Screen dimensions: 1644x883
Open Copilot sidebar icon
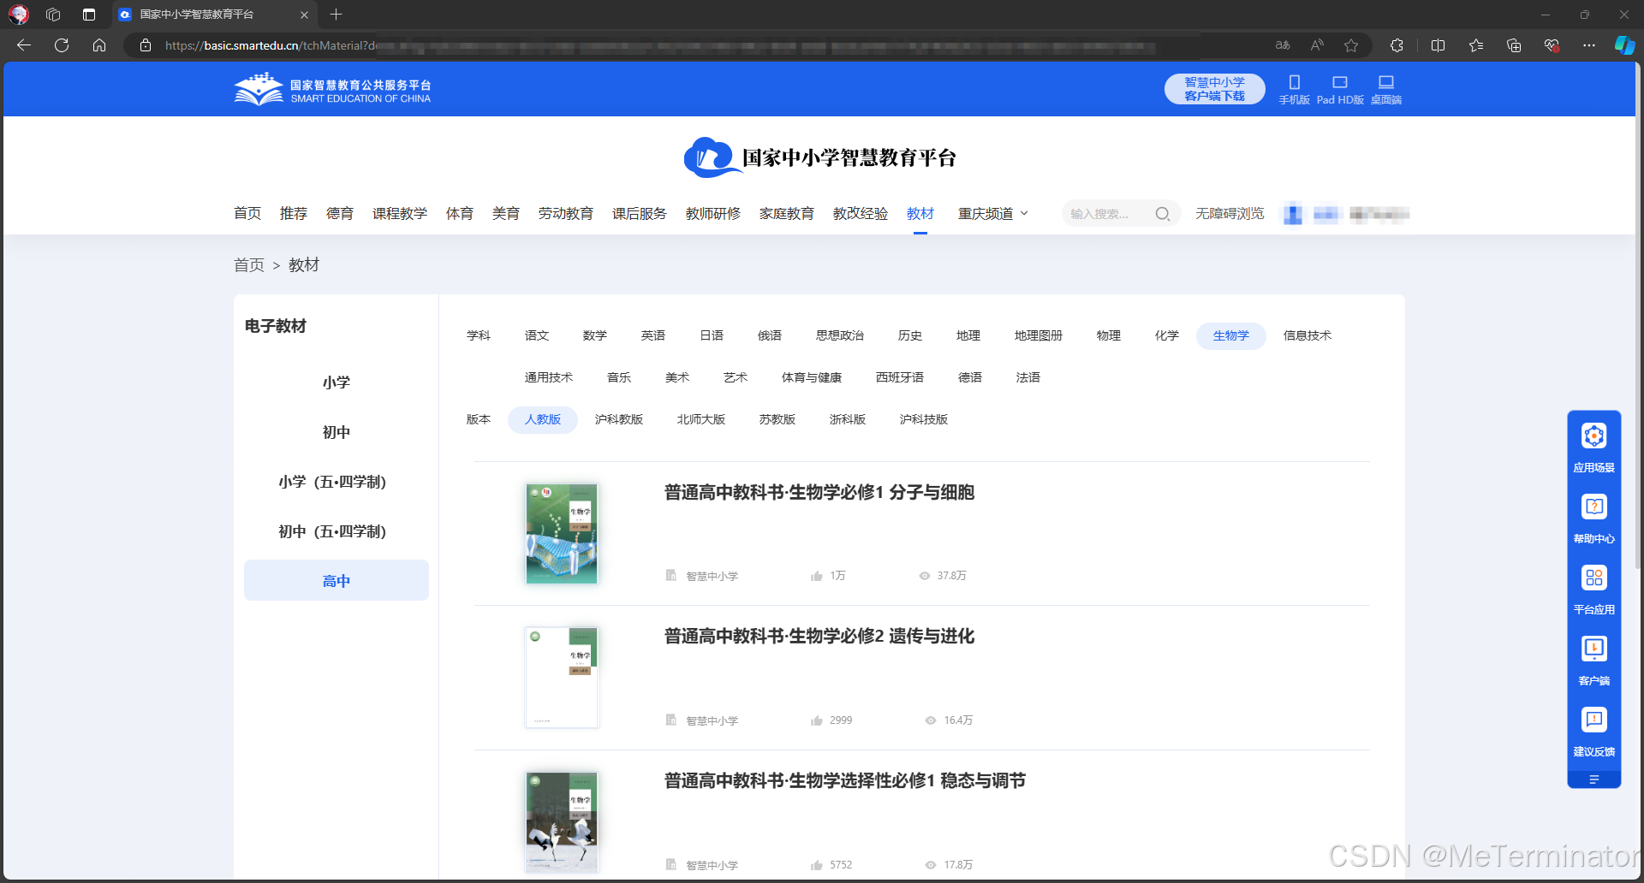point(1624,45)
